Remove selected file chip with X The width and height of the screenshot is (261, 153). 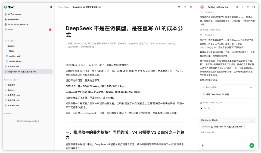click(x=244, y=127)
